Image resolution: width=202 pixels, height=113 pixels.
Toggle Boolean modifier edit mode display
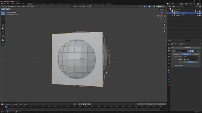tap(188, 51)
